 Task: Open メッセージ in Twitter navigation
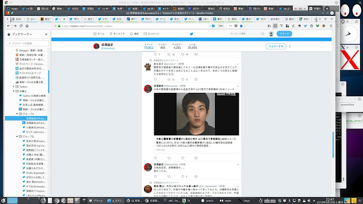pyautogui.click(x=151, y=34)
